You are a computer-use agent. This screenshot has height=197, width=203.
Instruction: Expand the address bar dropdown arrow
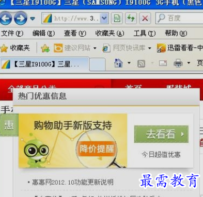point(104,18)
